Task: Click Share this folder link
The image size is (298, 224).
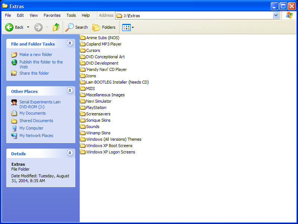Action: (x=34, y=73)
